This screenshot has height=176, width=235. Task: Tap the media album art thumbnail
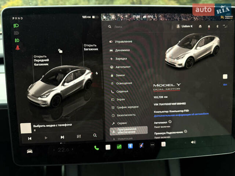coord(26,128)
